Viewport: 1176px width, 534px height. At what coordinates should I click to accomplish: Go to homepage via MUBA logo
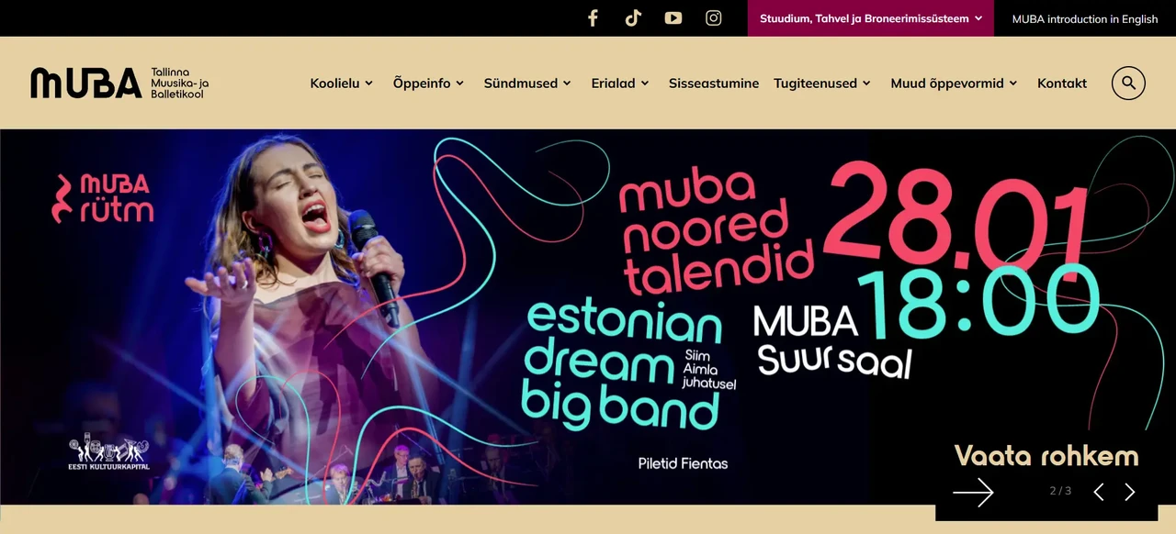pos(120,83)
